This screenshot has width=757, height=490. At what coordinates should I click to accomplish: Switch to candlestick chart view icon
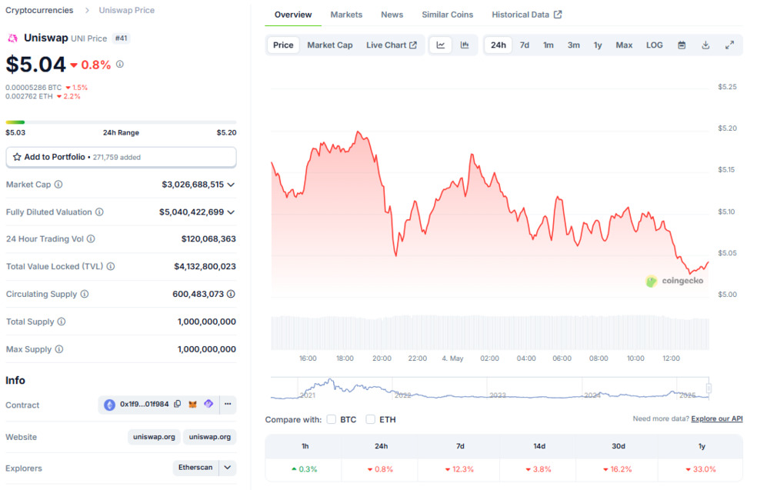point(465,45)
